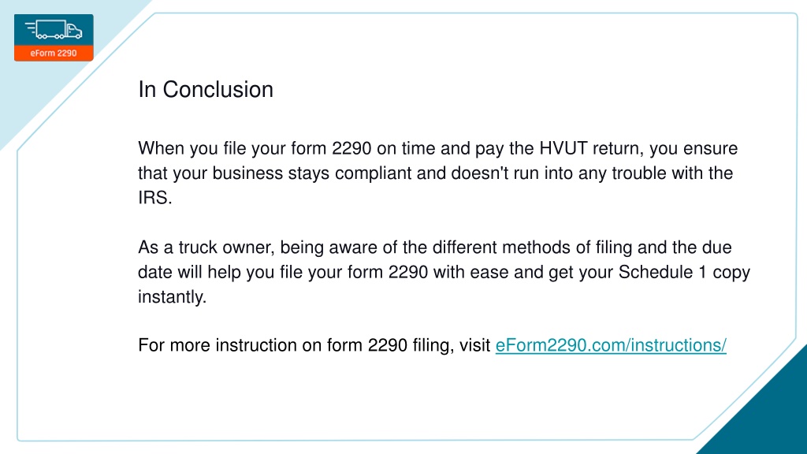Click the word business in the first paragraph
Screen dimensions: 807x454
[x=247, y=173]
